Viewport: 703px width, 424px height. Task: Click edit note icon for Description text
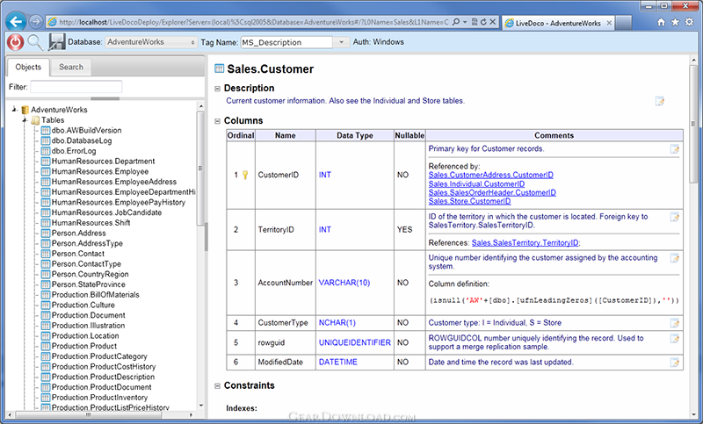(660, 101)
